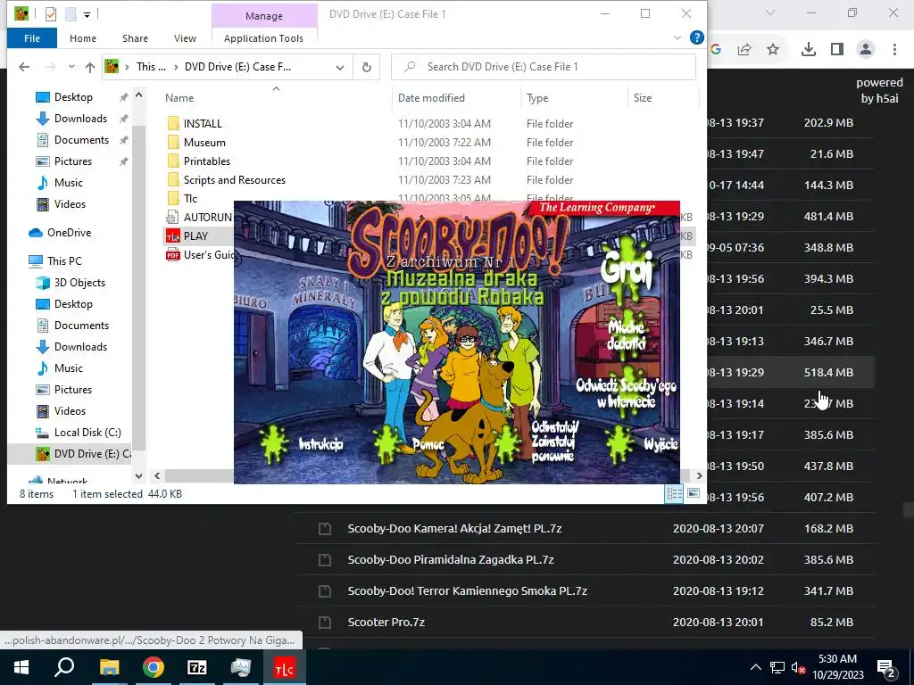Image resolution: width=914 pixels, height=685 pixels.
Task: Switch to large icons view layout
Action: coord(693,494)
